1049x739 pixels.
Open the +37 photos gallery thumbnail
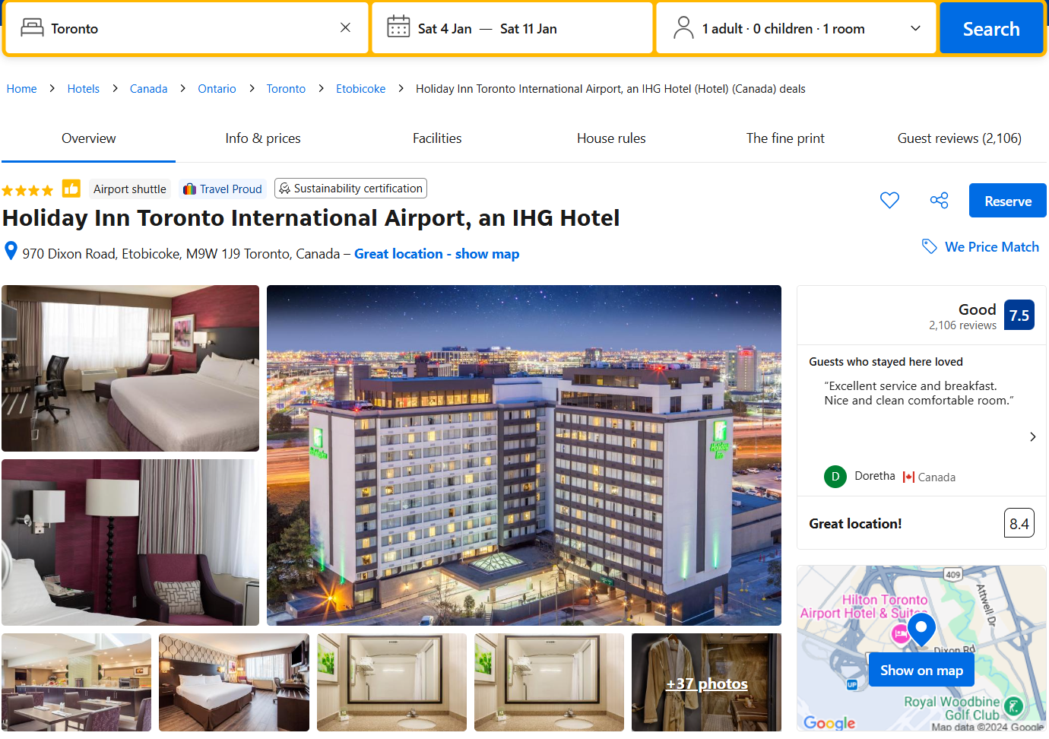tap(706, 683)
